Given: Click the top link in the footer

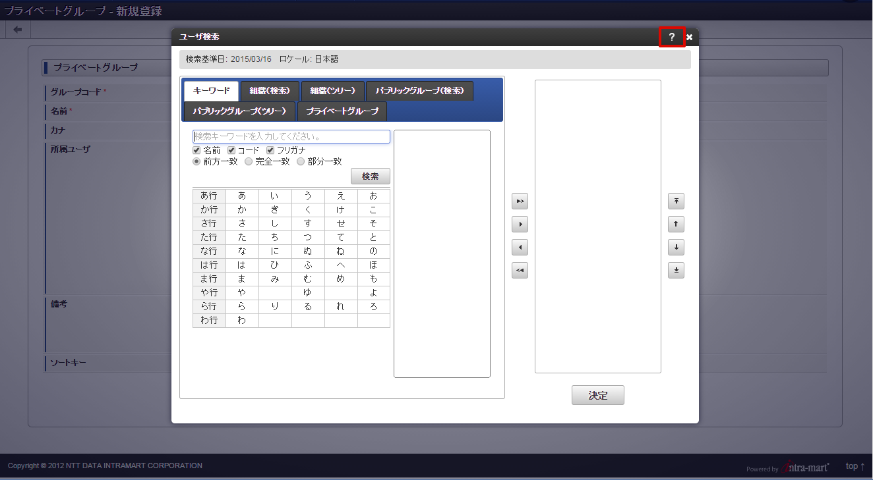Looking at the screenshot, I should coord(855,466).
